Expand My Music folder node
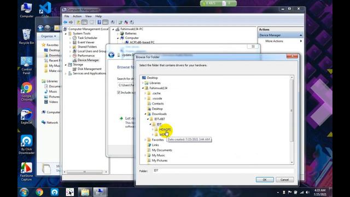The height and width of the screenshot is (197, 350). tap(145, 155)
